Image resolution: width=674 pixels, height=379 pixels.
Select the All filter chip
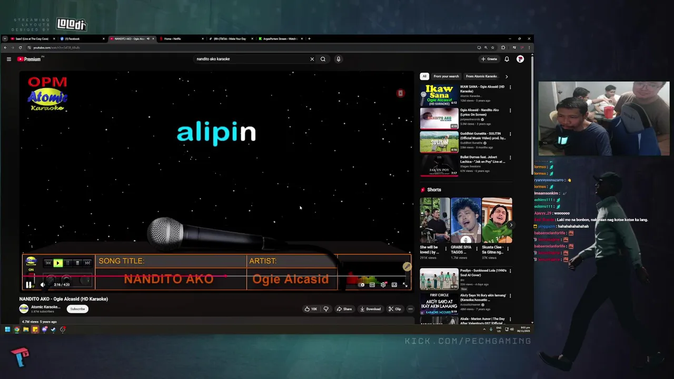424,76
